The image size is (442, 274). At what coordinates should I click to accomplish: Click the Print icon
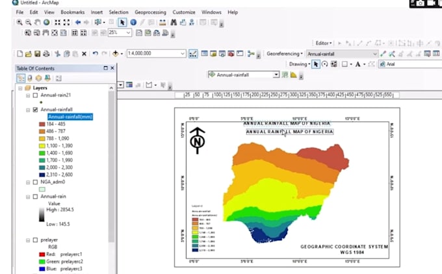(x=46, y=53)
